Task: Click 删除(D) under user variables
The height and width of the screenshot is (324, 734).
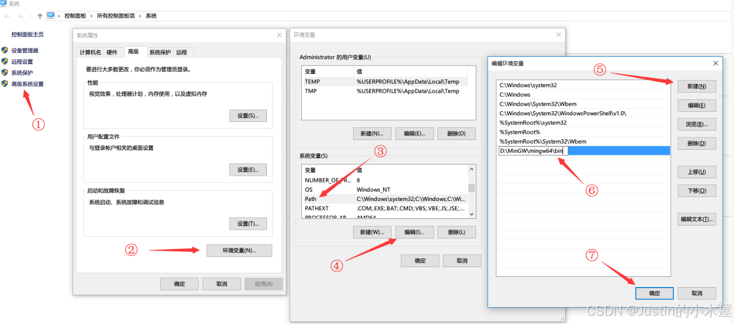Action: (x=456, y=134)
